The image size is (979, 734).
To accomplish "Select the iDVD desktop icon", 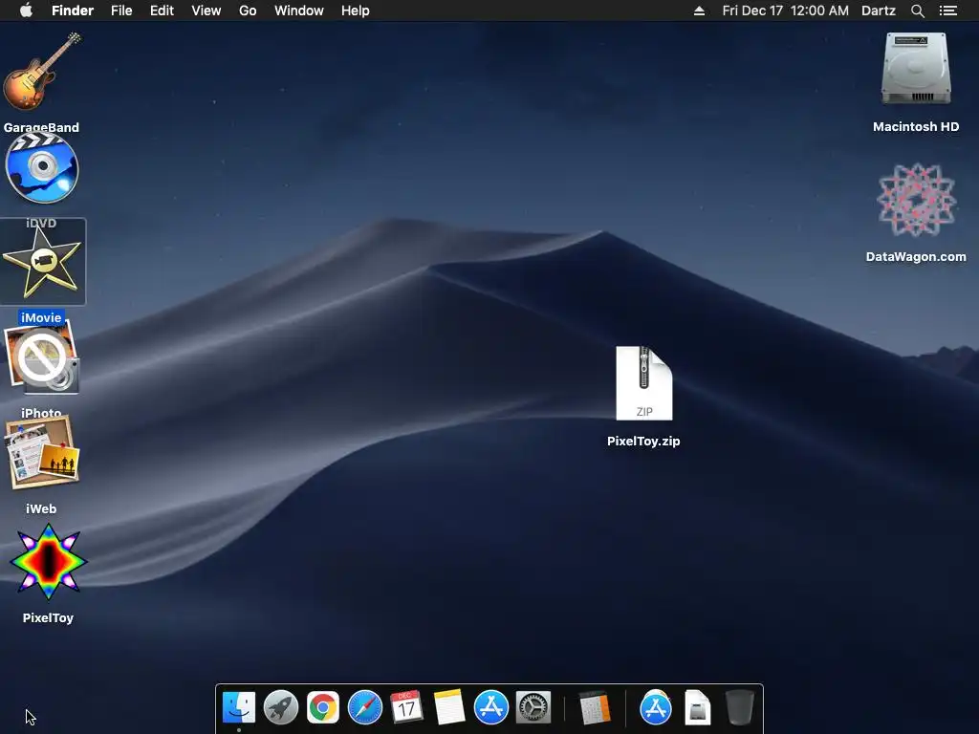I will click(x=42, y=167).
